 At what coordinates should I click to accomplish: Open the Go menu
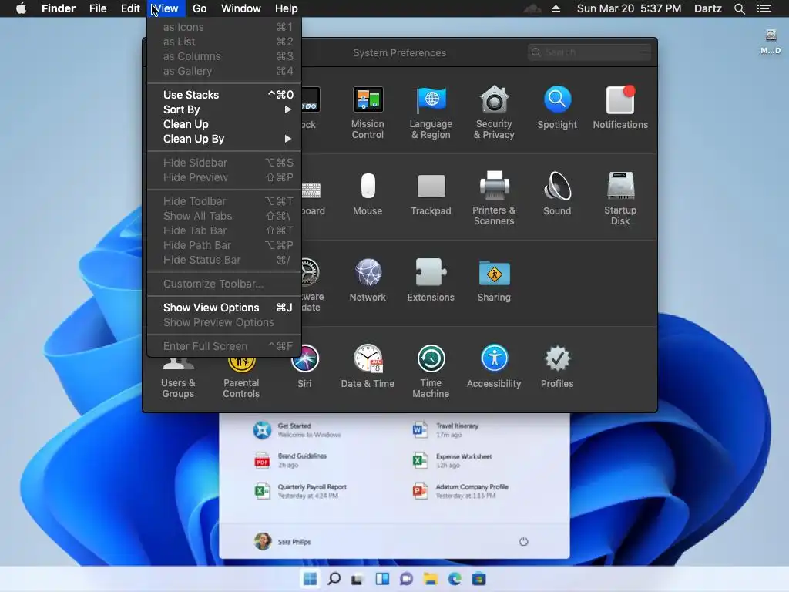pyautogui.click(x=200, y=8)
